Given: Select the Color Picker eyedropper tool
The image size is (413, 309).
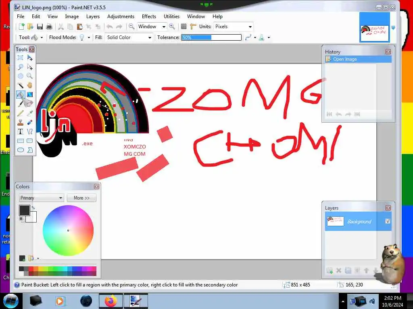Looking at the screenshot, I should pyautogui.click(x=30, y=113).
